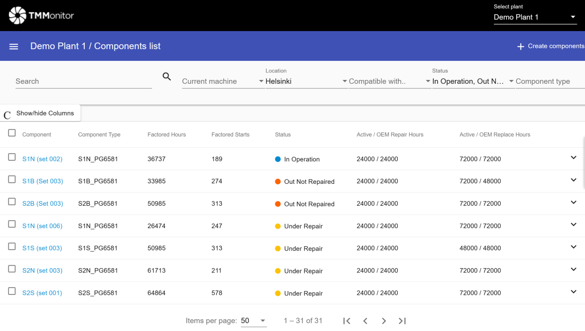Screen dimensions: 585x331
Task: Click the magnifier search icon
Action: pos(167,77)
